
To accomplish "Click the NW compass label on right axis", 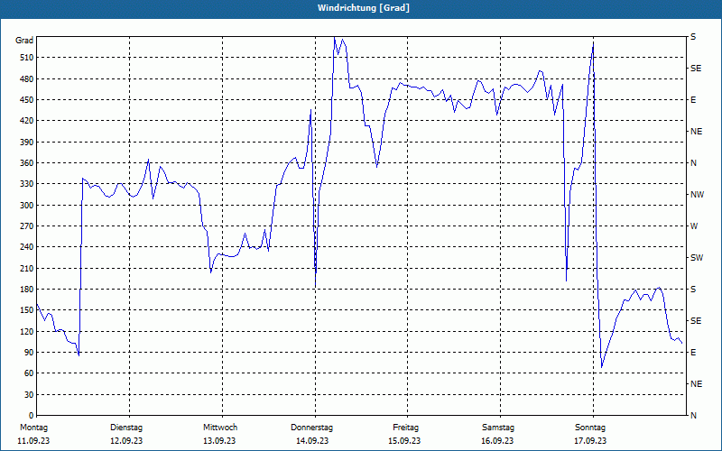I will [697, 195].
